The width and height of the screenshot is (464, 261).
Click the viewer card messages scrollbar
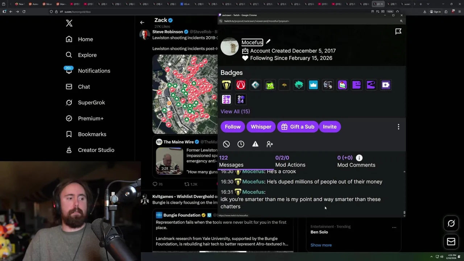pyautogui.click(x=404, y=213)
